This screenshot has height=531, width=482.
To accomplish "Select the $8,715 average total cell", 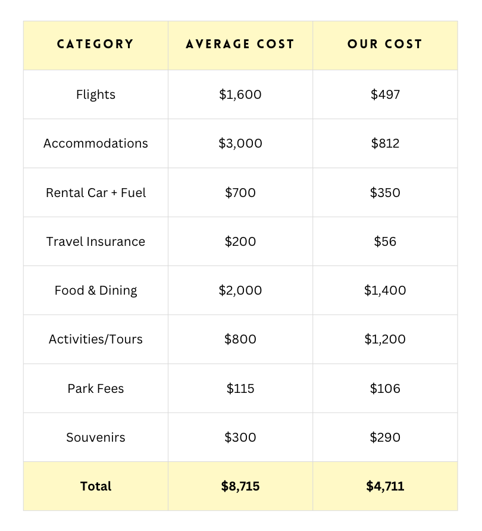I will tap(240, 486).
